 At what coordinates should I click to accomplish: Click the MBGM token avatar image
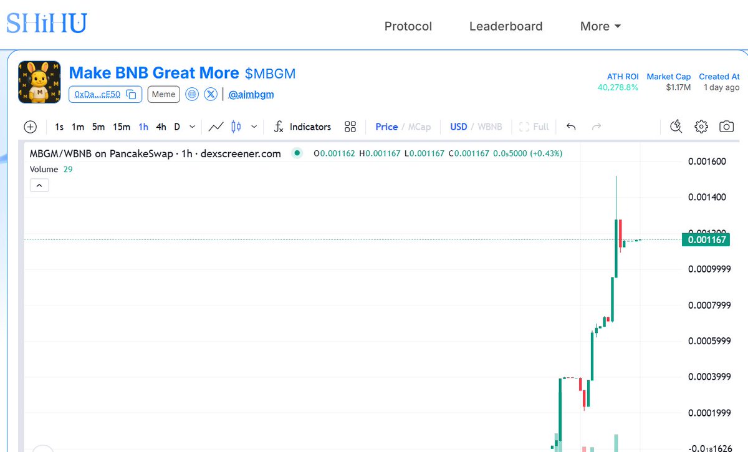(x=39, y=82)
